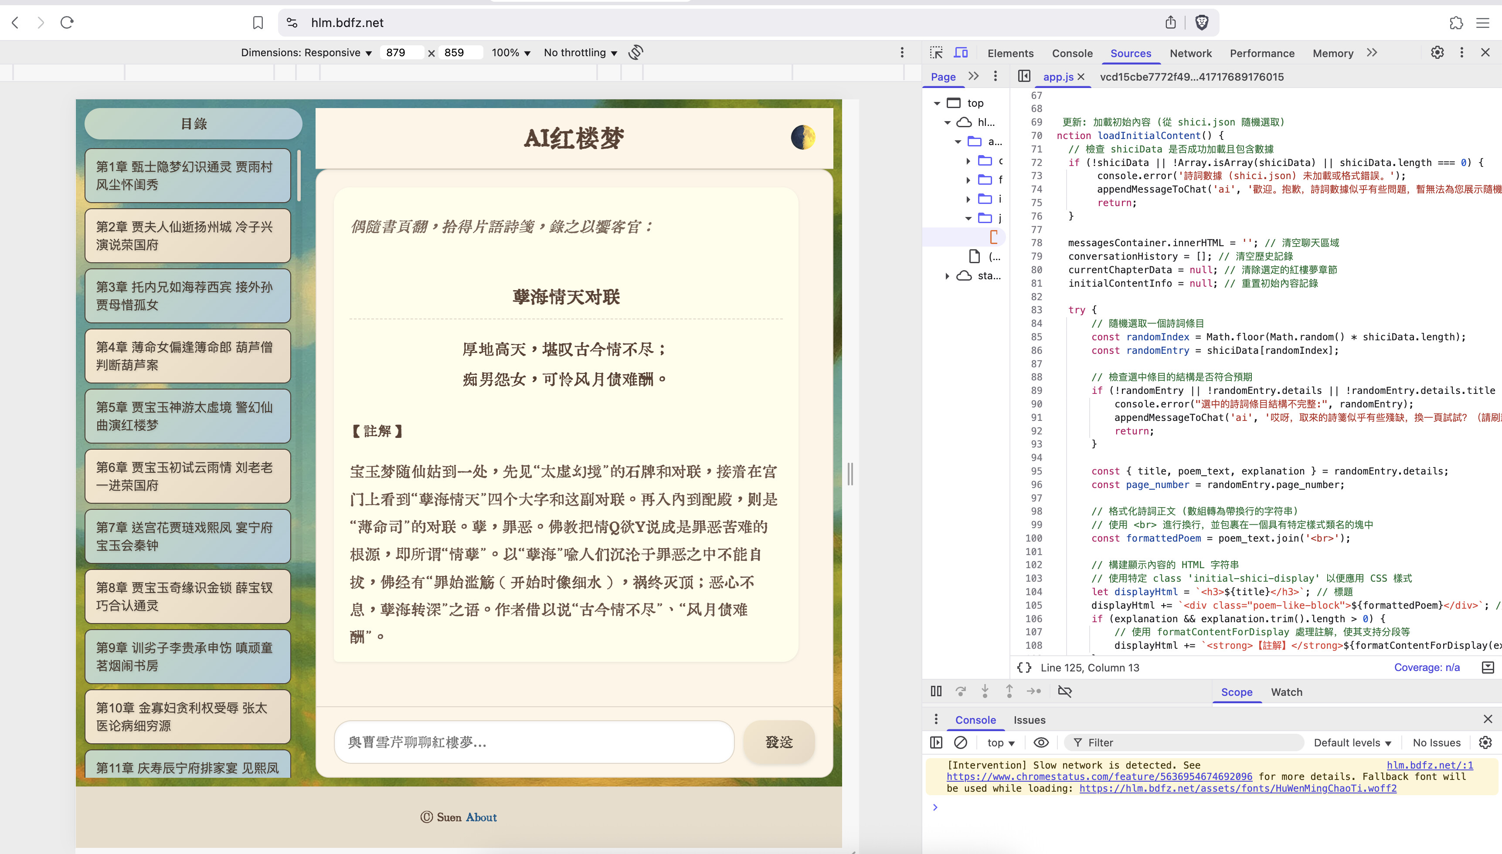Click the Brave Shields icon
This screenshot has width=1502, height=854.
point(1202,22)
